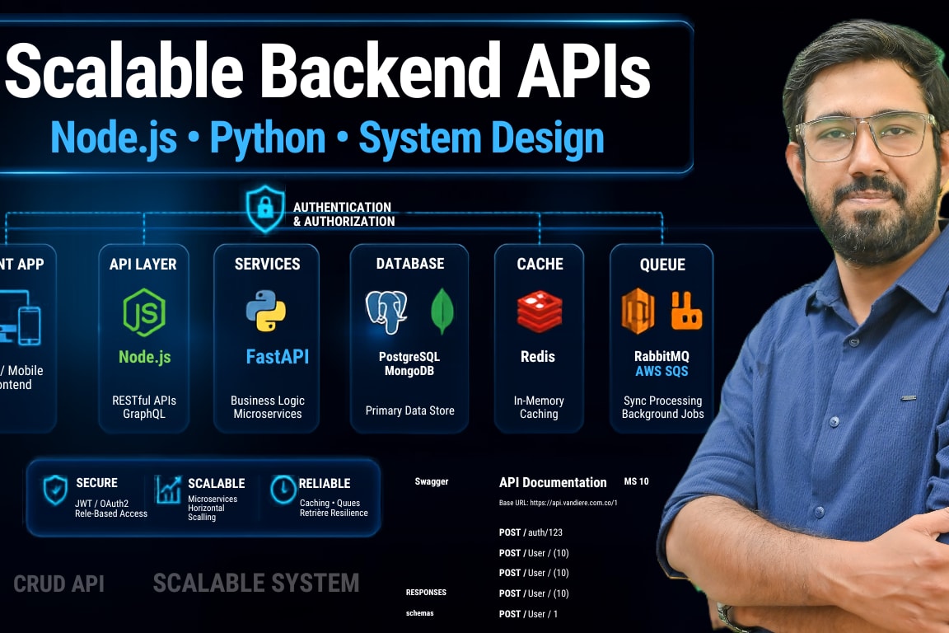949x633 pixels.
Task: Click "RESTful APIs GraphQL" description
Action: (x=144, y=407)
